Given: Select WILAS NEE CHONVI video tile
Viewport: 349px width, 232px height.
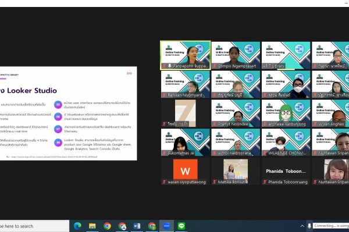Looking at the screenshot, I should pos(286,142).
